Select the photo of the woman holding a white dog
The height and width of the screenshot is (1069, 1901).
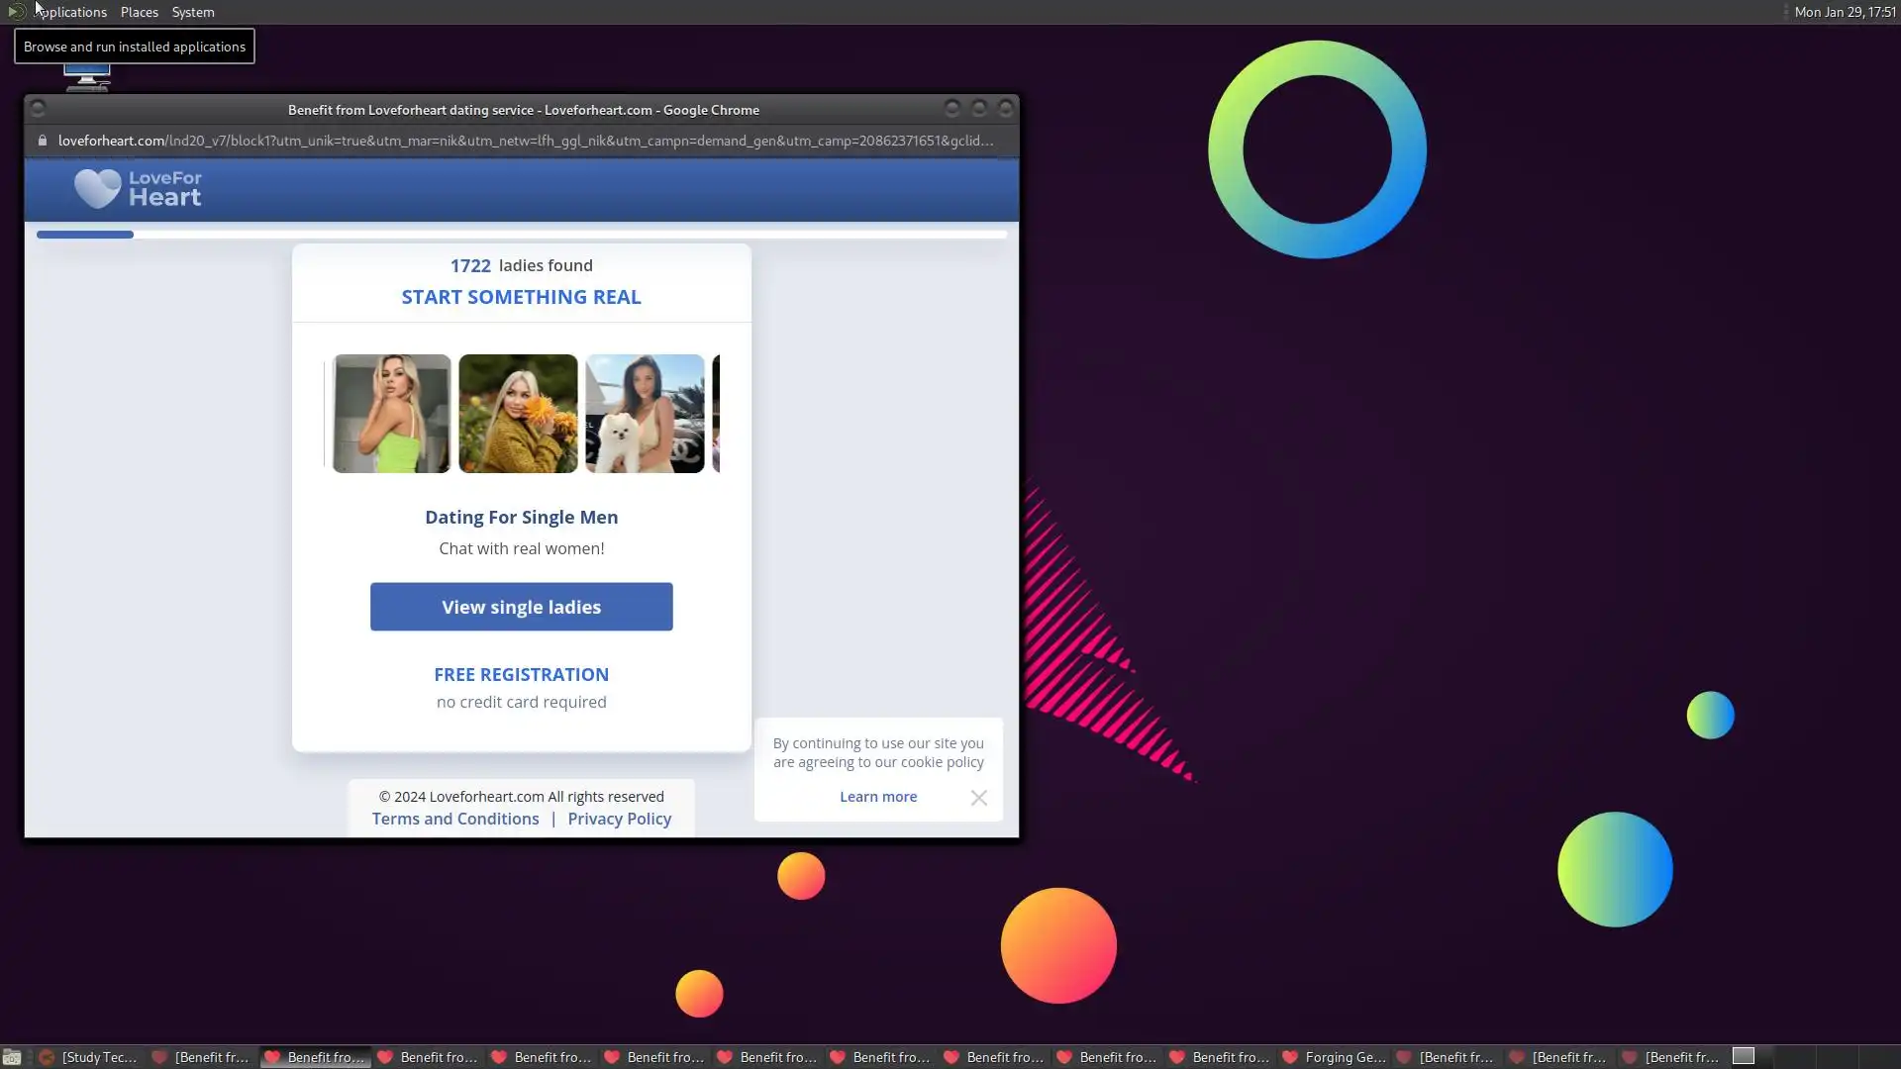tap(645, 414)
